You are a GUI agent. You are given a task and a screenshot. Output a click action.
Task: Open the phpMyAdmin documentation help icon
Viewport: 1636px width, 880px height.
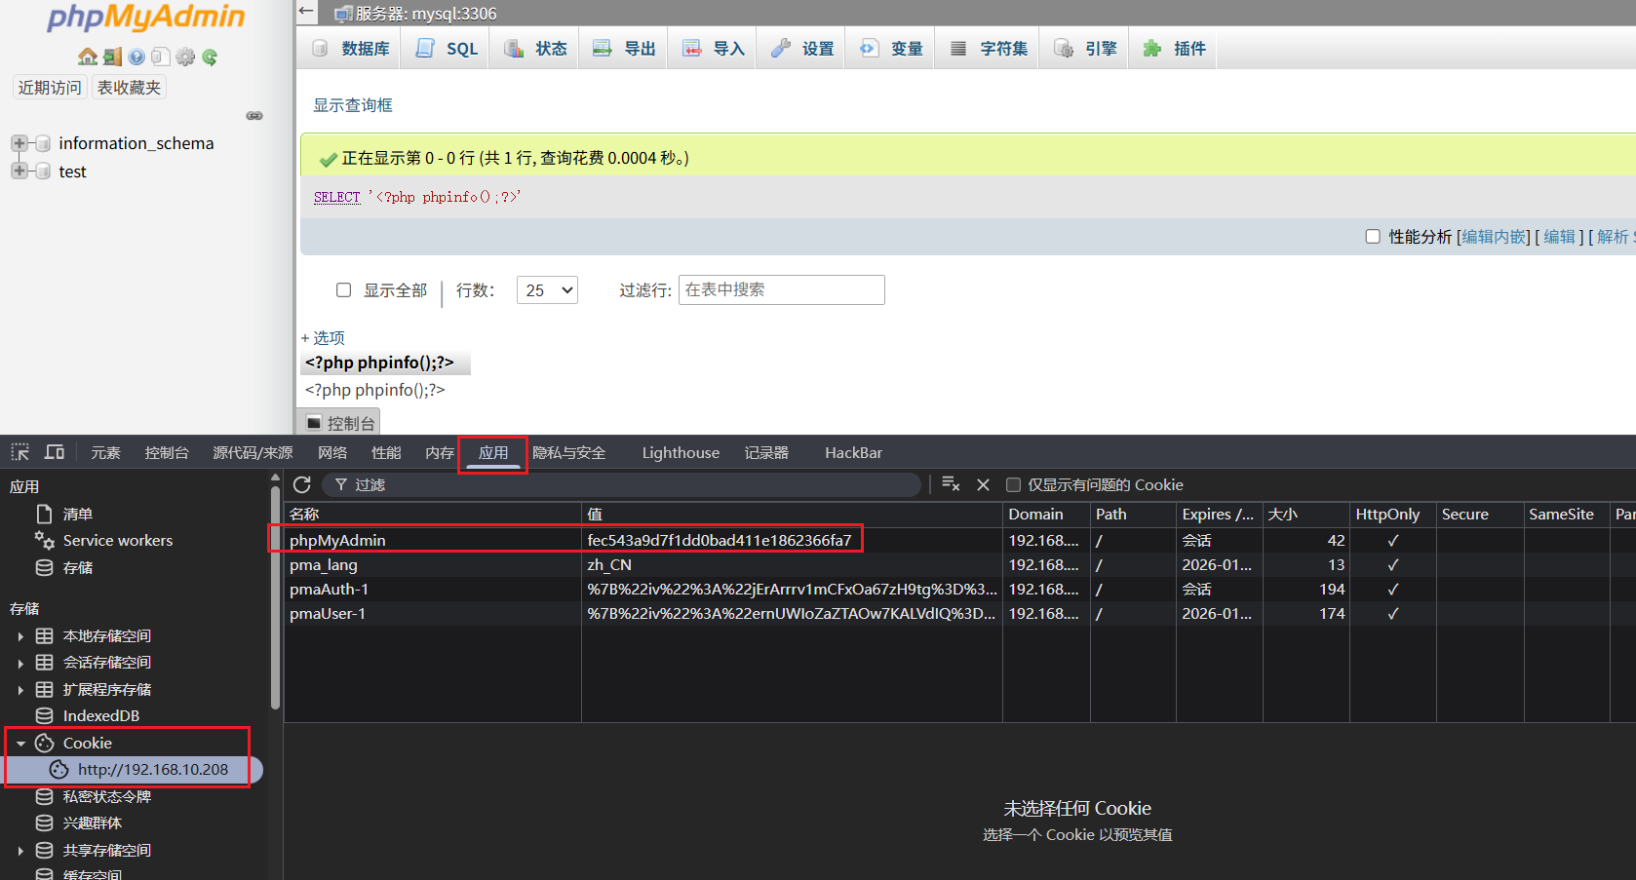(x=136, y=57)
